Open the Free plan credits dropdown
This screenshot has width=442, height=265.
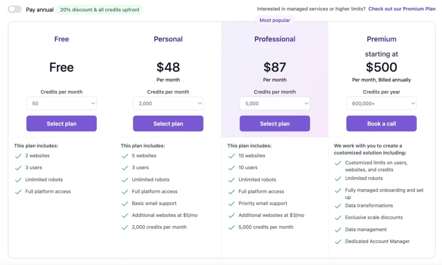(x=61, y=104)
